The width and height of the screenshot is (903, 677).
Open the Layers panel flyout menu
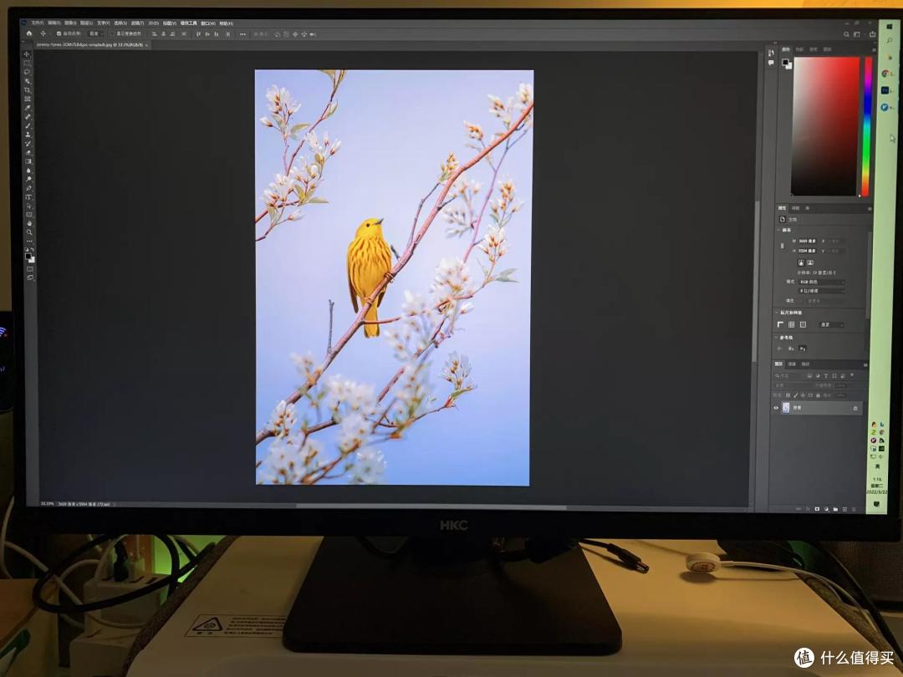point(865,365)
